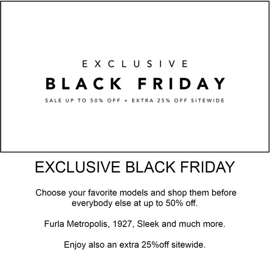This screenshot has width=270, height=255.
Task: Select the bold FRIDAY word in banner
Action: (182, 84)
